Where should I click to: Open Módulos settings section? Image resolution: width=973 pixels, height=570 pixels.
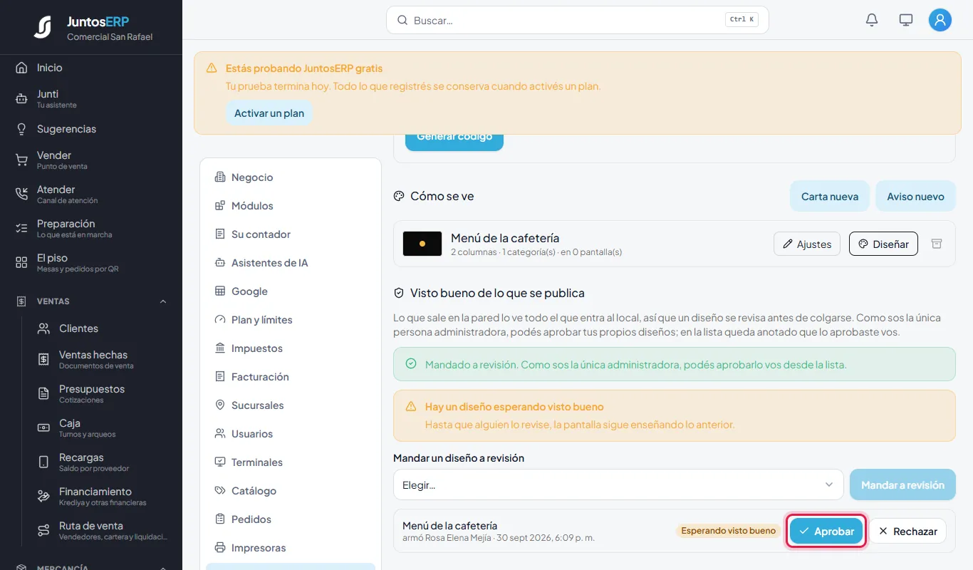[x=291, y=206]
